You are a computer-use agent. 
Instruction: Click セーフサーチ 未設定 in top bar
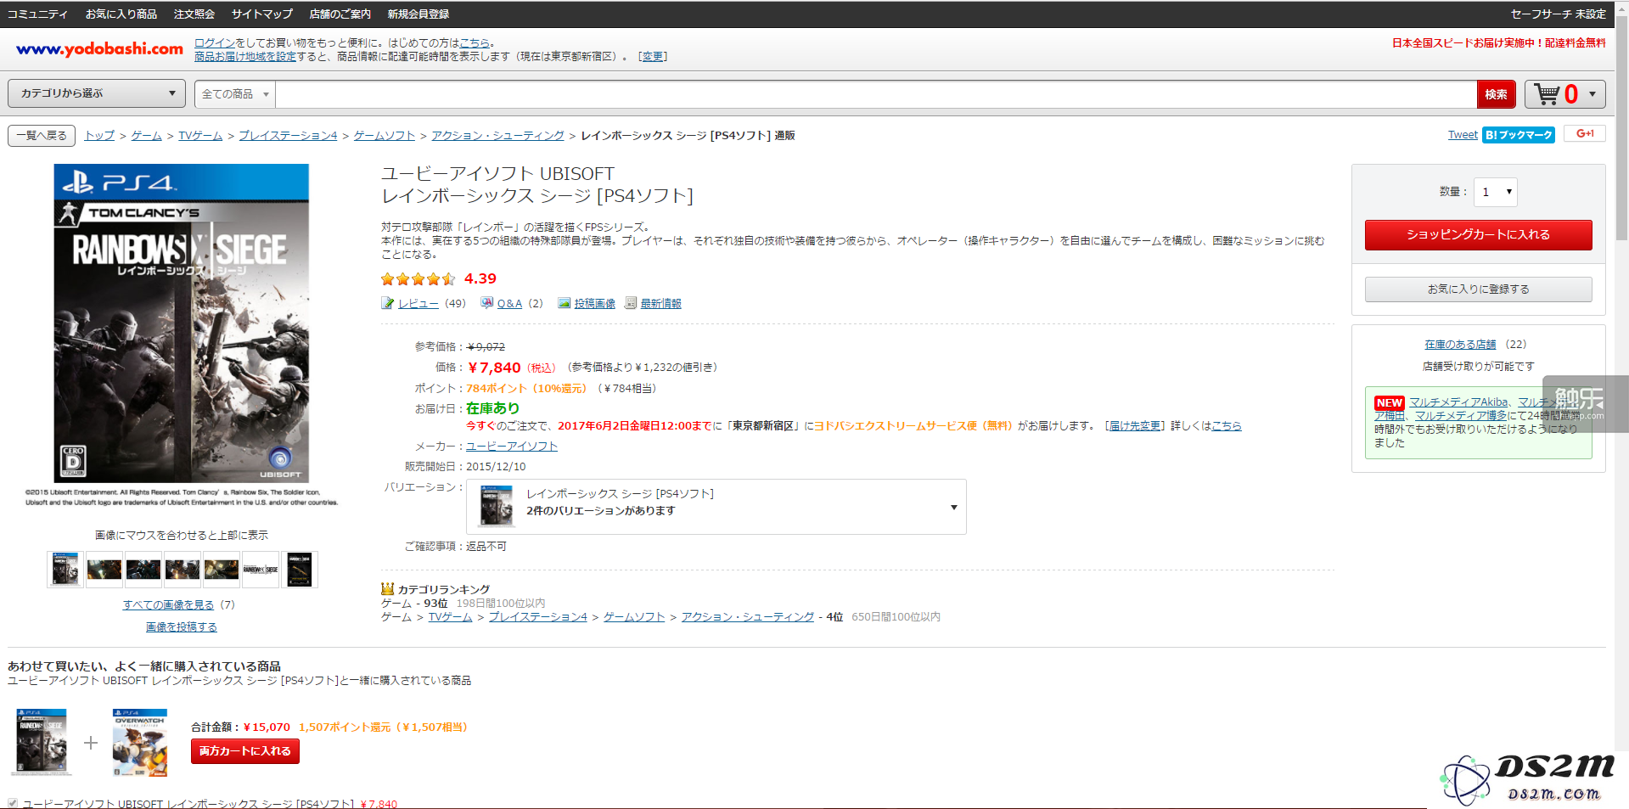(x=1559, y=14)
